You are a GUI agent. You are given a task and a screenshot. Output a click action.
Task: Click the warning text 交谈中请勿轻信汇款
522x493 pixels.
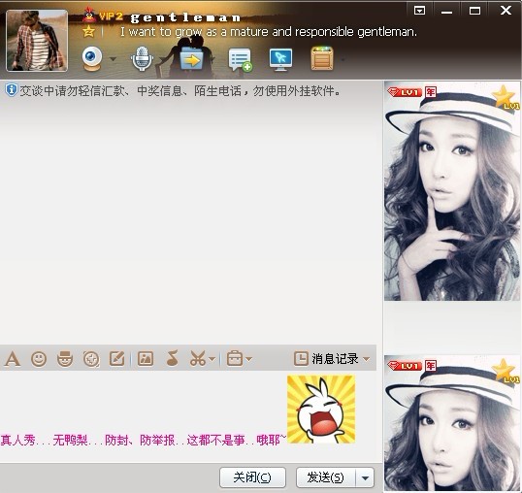pos(72,90)
